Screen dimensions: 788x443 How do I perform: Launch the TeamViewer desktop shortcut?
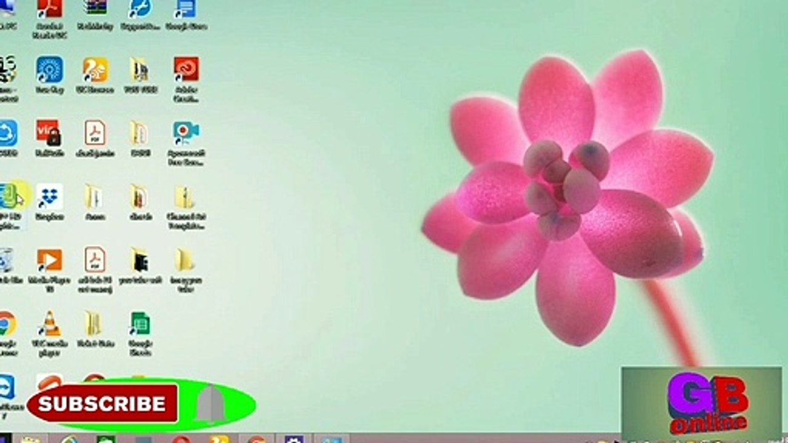[6, 387]
